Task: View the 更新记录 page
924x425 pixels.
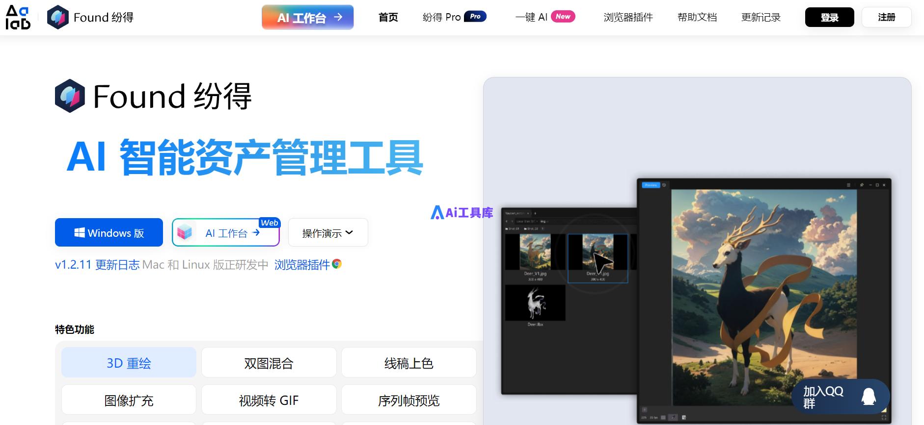Action: 761,18
